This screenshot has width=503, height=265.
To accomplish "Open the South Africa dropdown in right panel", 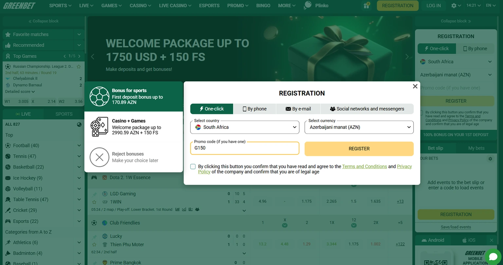I will [456, 62].
